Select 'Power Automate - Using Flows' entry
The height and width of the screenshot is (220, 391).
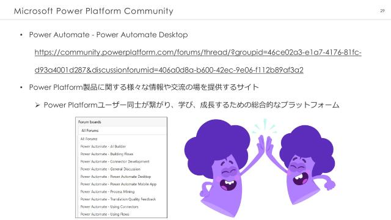click(104, 214)
